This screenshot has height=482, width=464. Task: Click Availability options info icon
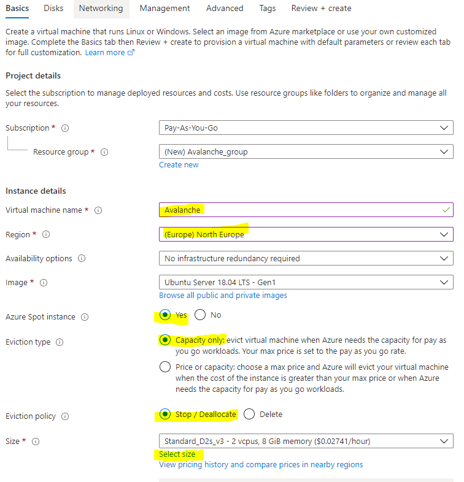point(82,259)
